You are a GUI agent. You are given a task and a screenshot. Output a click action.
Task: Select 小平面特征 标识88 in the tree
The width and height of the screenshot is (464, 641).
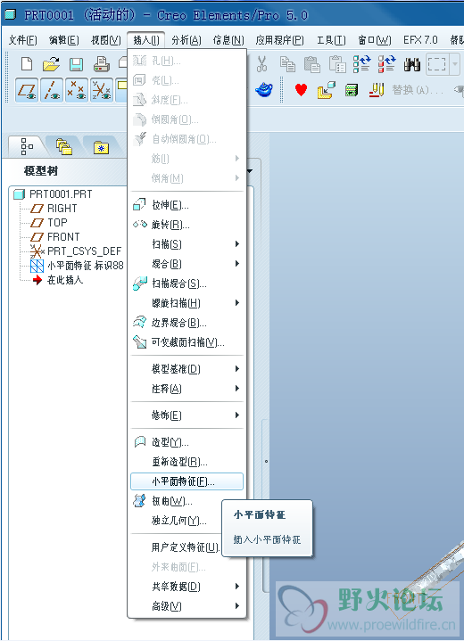coord(86,266)
